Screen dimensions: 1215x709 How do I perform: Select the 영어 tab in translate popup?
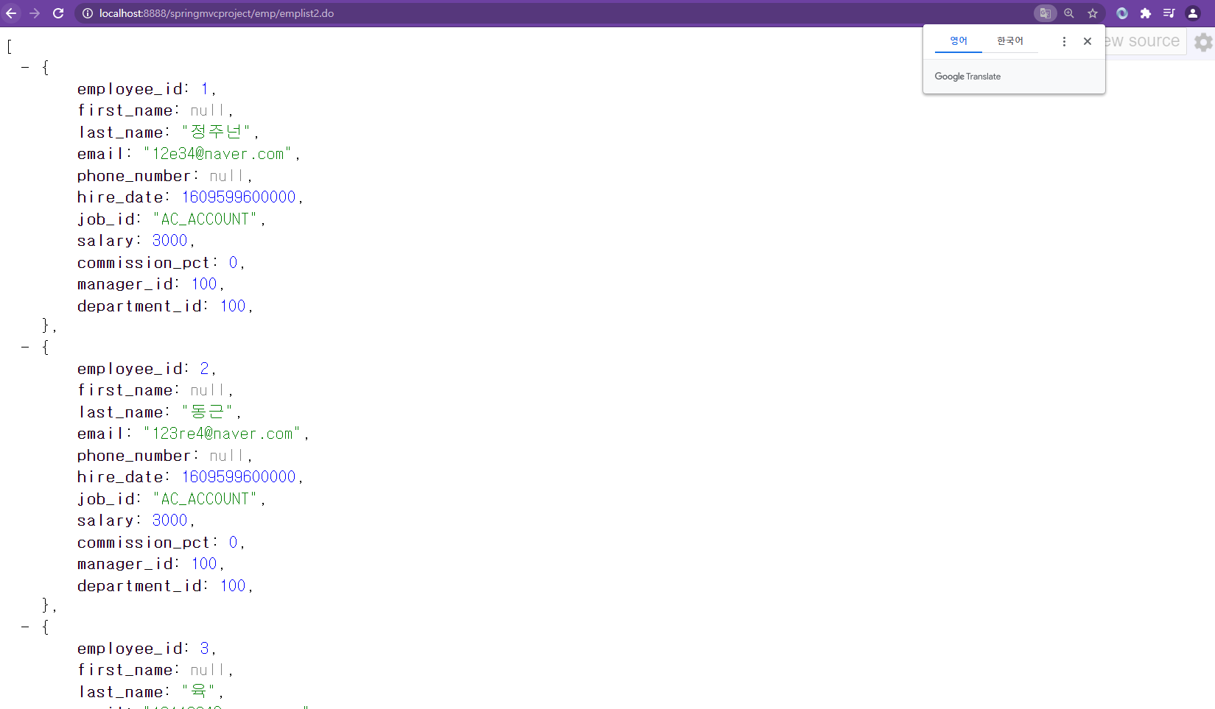[x=959, y=41]
